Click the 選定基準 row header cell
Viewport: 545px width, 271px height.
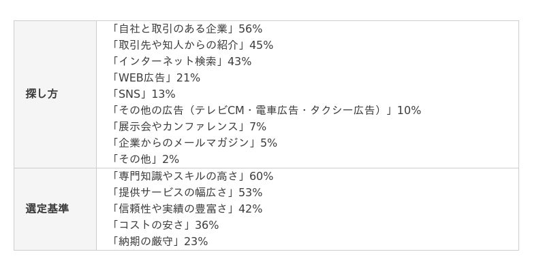click(x=55, y=209)
